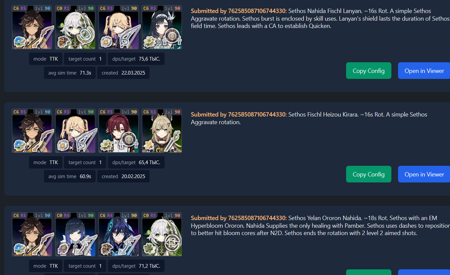The image size is (450, 275).
Task: Copy config for Sethos Fischl Heizou Kirara team
Action: tap(369, 174)
